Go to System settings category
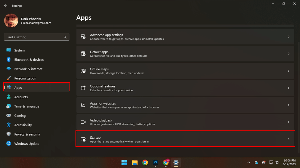The height and width of the screenshot is (168, 300). click(19, 50)
